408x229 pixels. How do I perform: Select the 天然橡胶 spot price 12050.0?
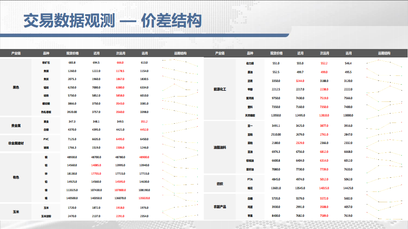[276, 115]
